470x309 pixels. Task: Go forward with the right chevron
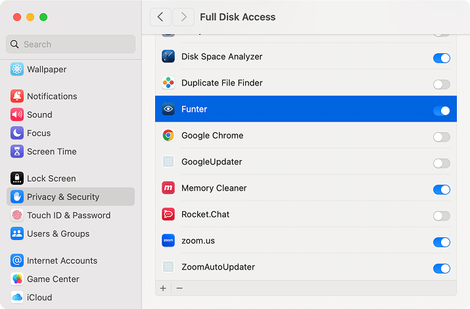(x=183, y=17)
